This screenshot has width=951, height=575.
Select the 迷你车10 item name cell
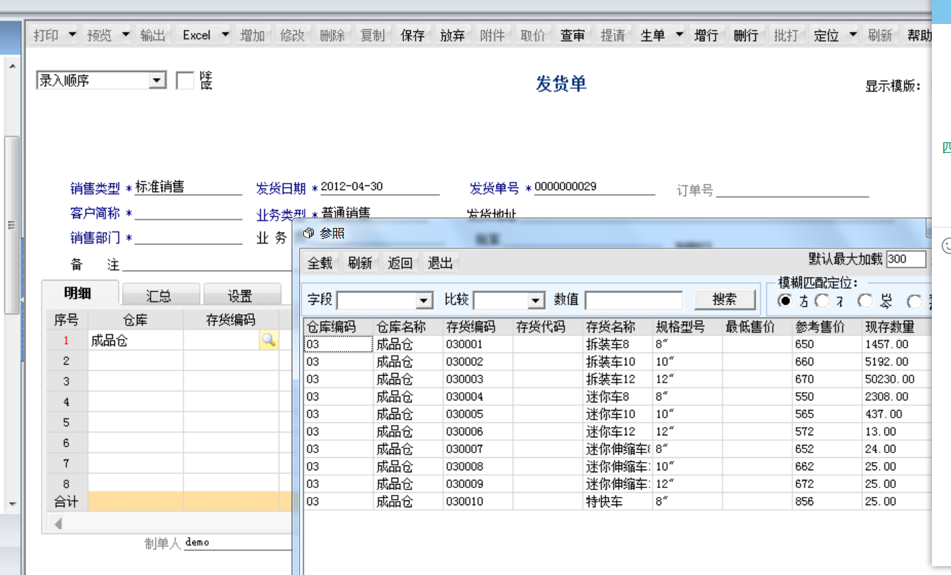pyautogui.click(x=618, y=414)
